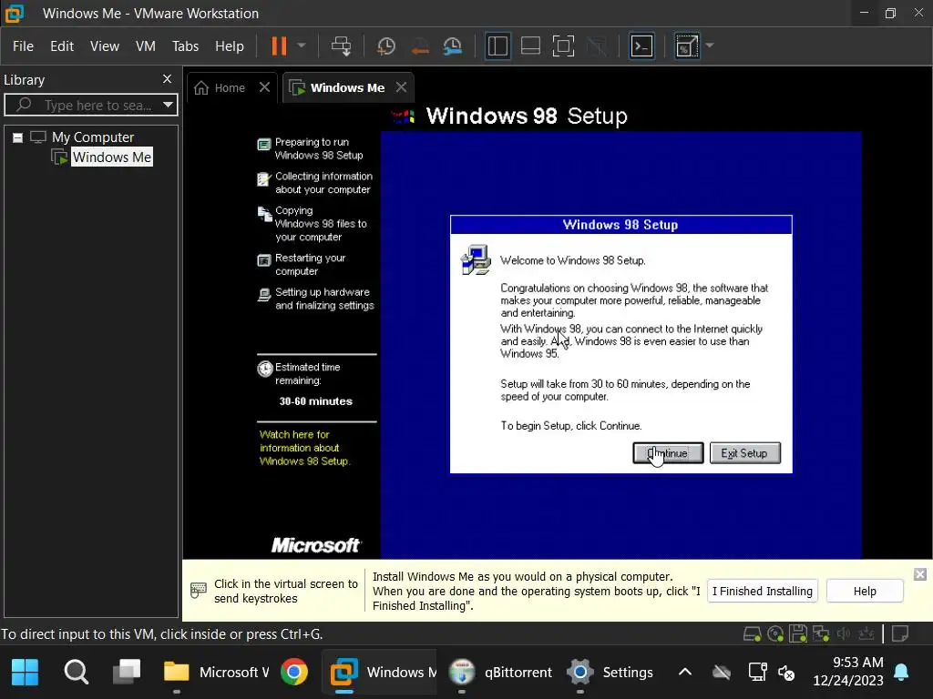Viewport: 933px width, 699px height.
Task: Show hidden system tray icons
Action: 685,673
